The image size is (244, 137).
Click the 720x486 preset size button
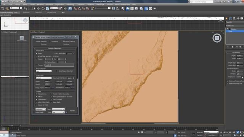click(x=69, y=81)
